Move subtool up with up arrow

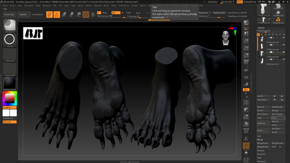[274, 96]
